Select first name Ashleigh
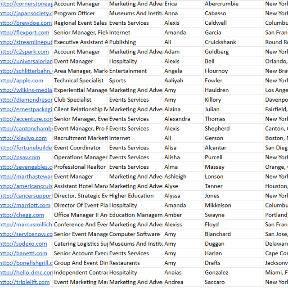This screenshot has height=288, width=288. [x=183, y=176]
